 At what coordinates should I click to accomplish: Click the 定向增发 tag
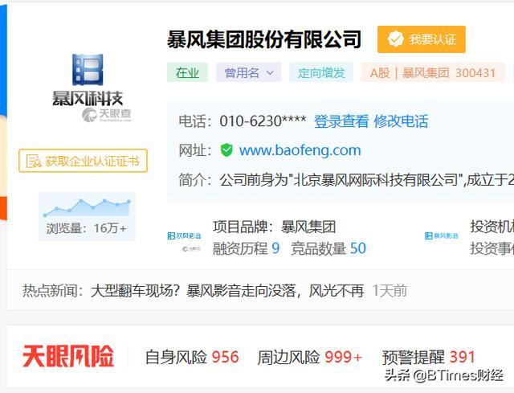pos(321,72)
